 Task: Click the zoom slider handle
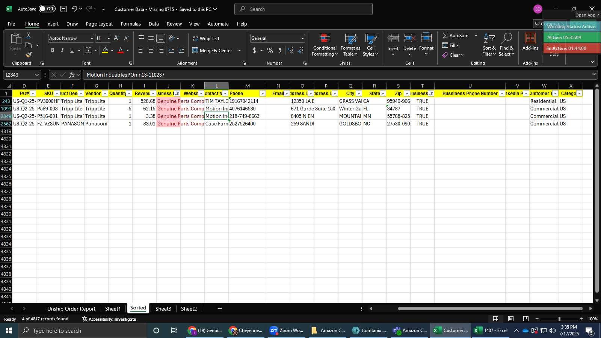click(x=559, y=319)
